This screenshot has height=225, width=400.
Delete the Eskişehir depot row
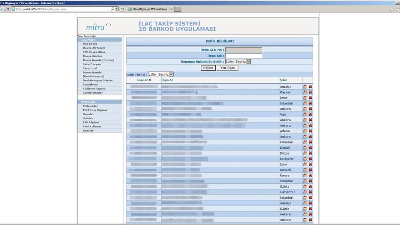[310, 159]
